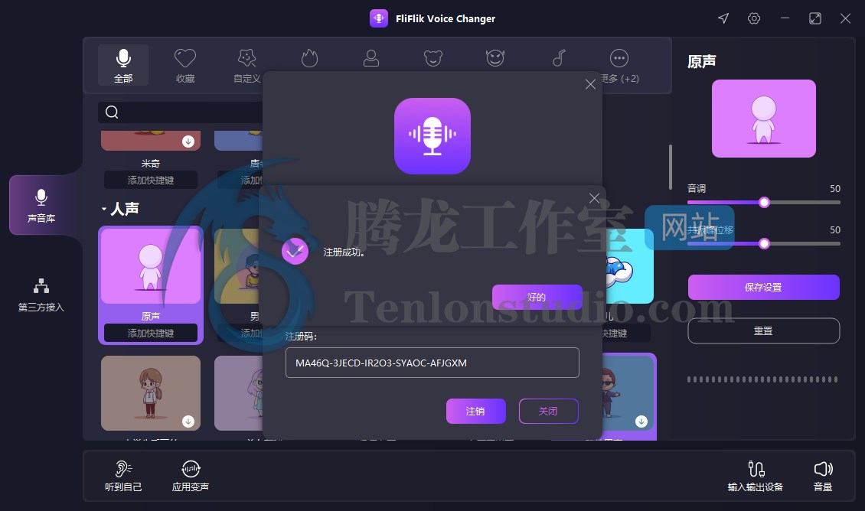The width and height of the screenshot is (865, 511).
Task: Confirm with the 好的 button
Action: (537, 297)
